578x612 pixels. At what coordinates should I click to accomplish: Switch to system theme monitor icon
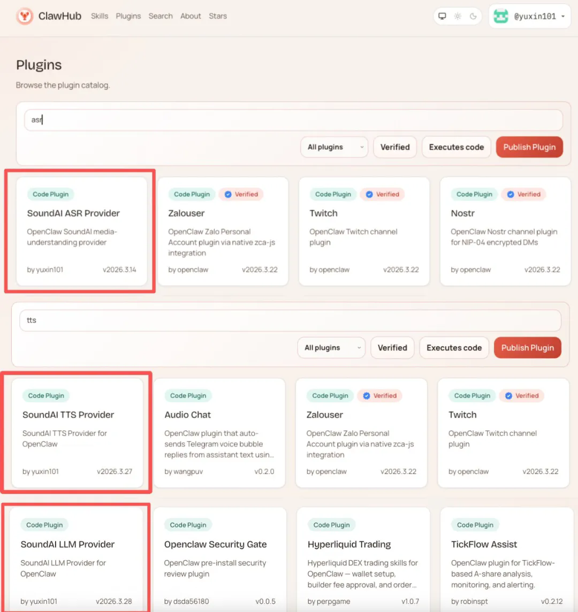coord(443,16)
